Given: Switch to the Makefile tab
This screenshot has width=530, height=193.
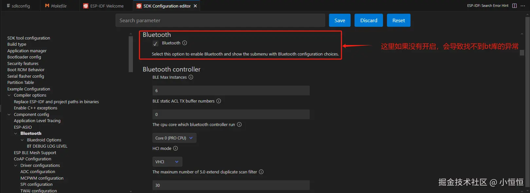Looking at the screenshot, I should click(x=59, y=6).
